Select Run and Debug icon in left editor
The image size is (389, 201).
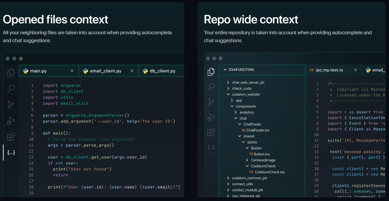click(x=11, y=121)
